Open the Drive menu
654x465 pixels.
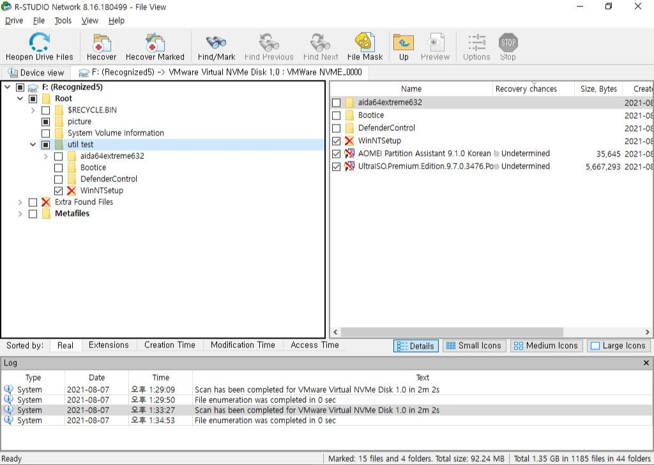[x=14, y=20]
